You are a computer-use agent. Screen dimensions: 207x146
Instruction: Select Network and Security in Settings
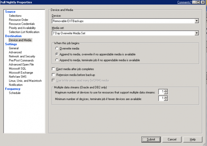pos(22,56)
